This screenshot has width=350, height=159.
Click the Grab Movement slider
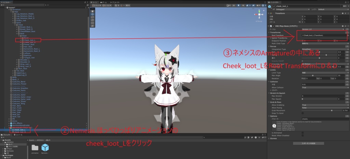point(321,110)
